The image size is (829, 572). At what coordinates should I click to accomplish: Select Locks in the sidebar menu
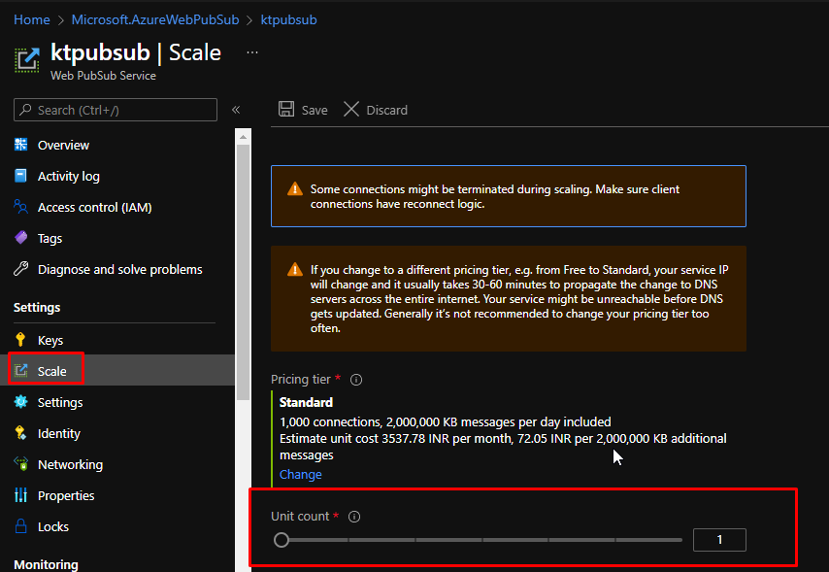pos(53,526)
